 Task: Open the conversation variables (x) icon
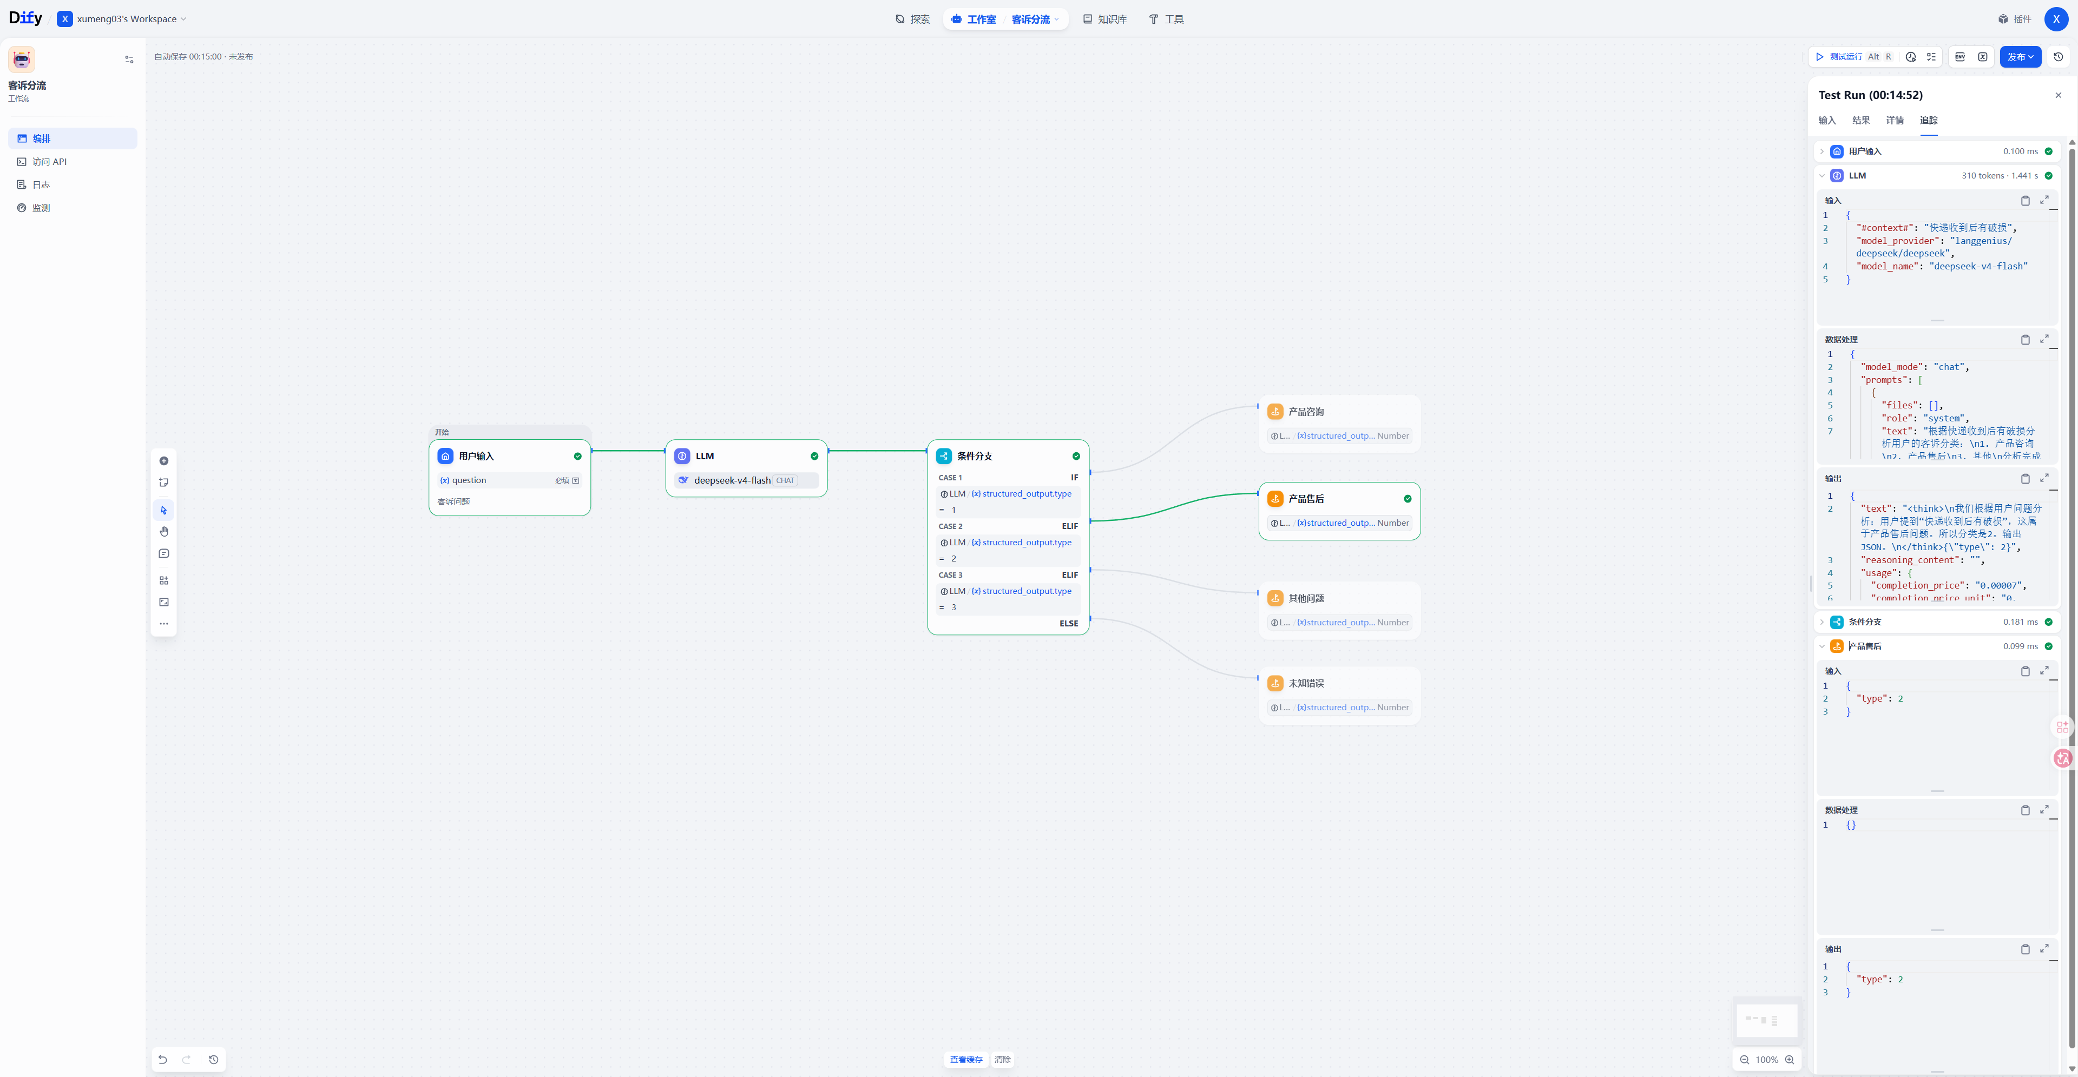(1982, 56)
